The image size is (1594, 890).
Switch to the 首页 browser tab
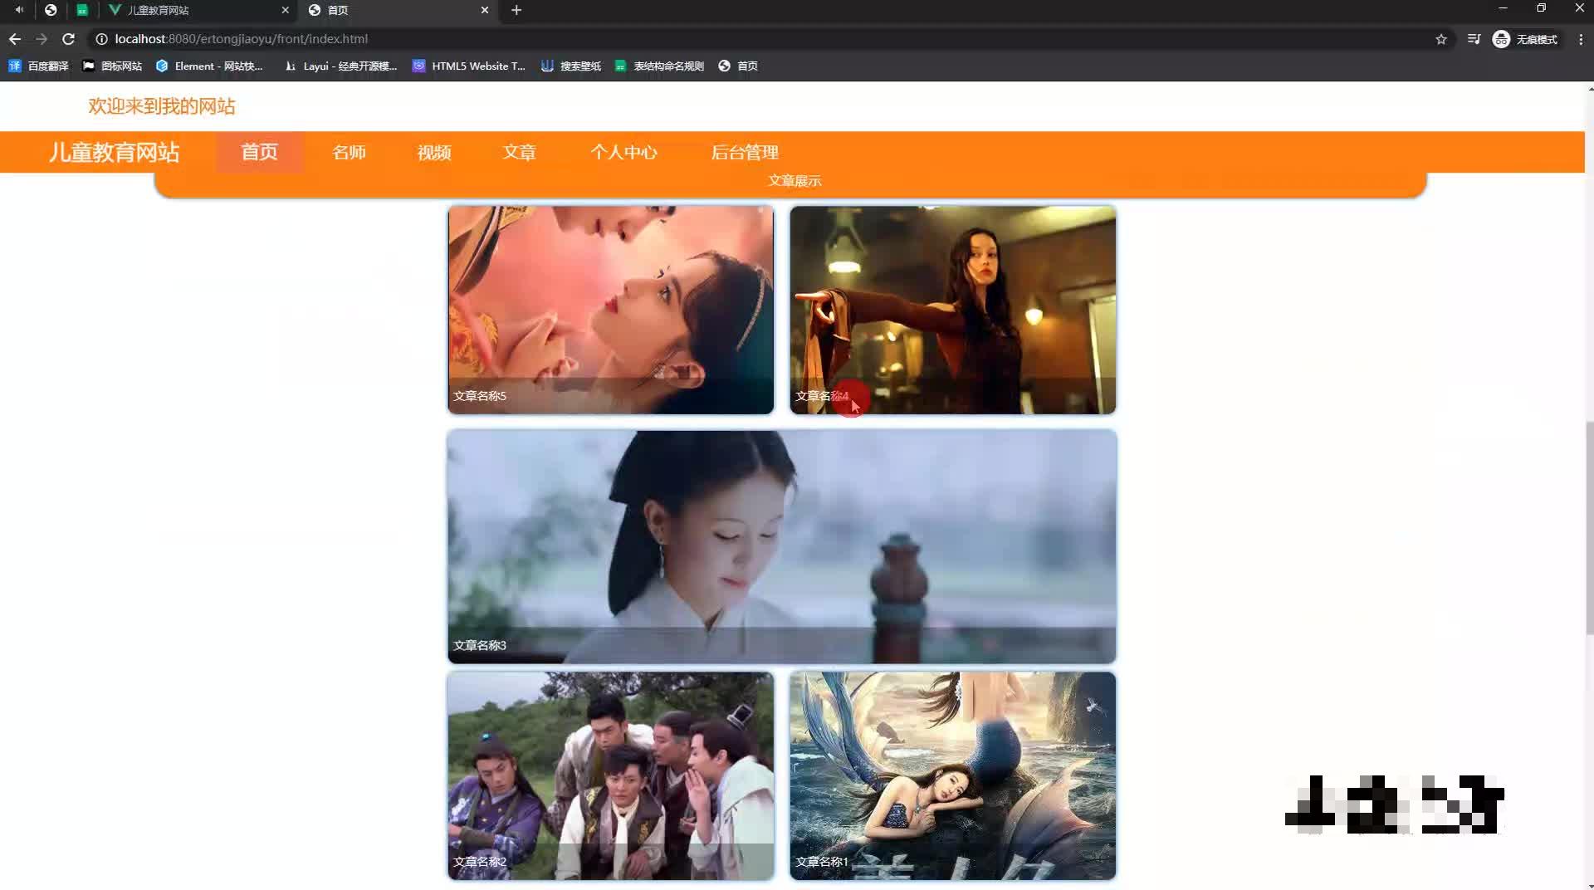pyautogui.click(x=398, y=10)
